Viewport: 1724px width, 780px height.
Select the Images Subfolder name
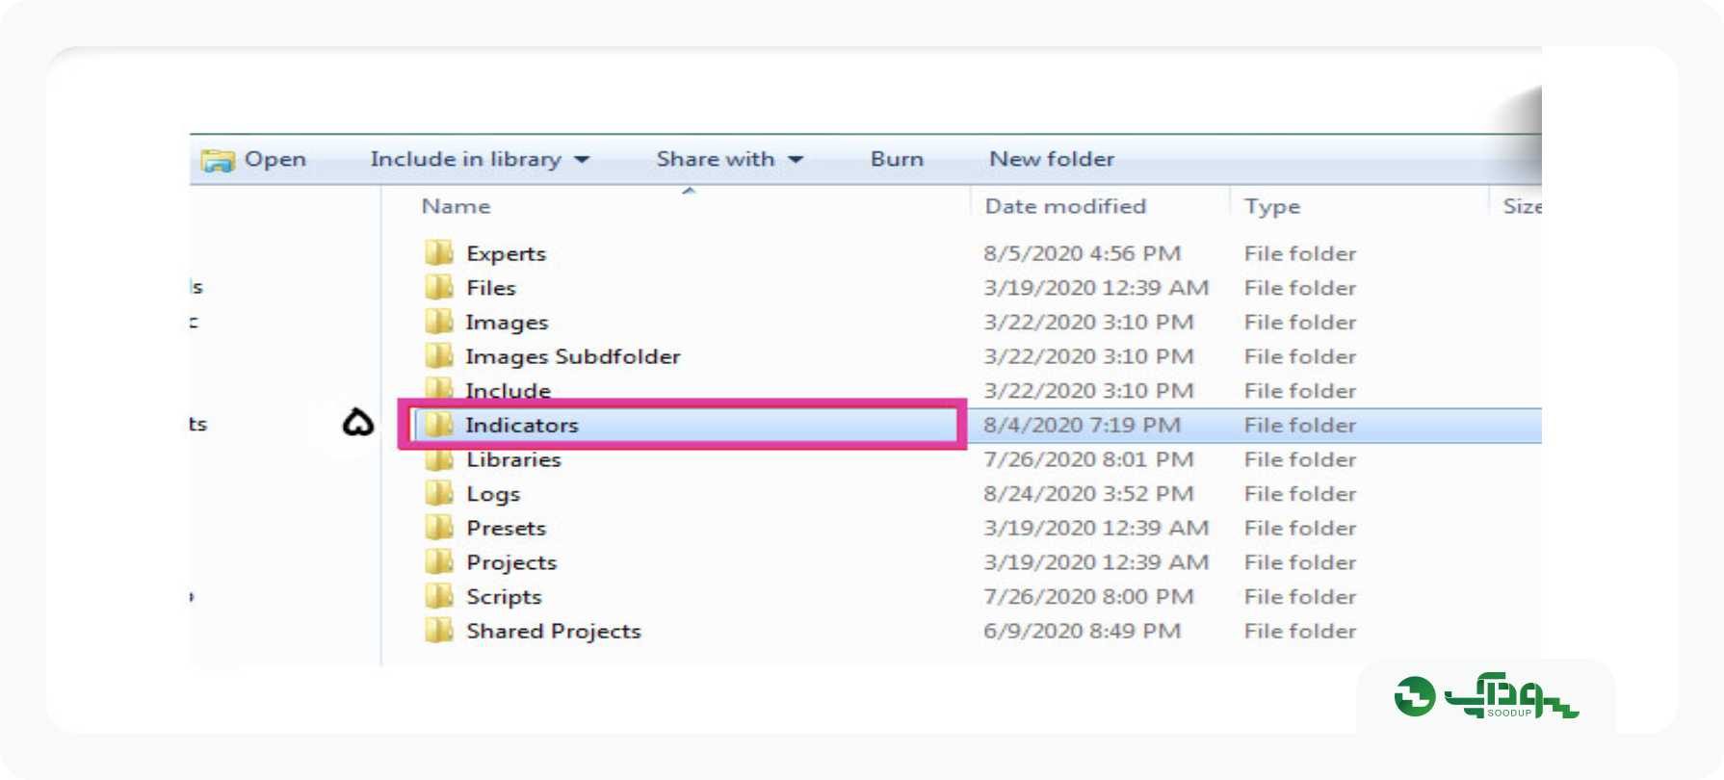pyautogui.click(x=573, y=356)
